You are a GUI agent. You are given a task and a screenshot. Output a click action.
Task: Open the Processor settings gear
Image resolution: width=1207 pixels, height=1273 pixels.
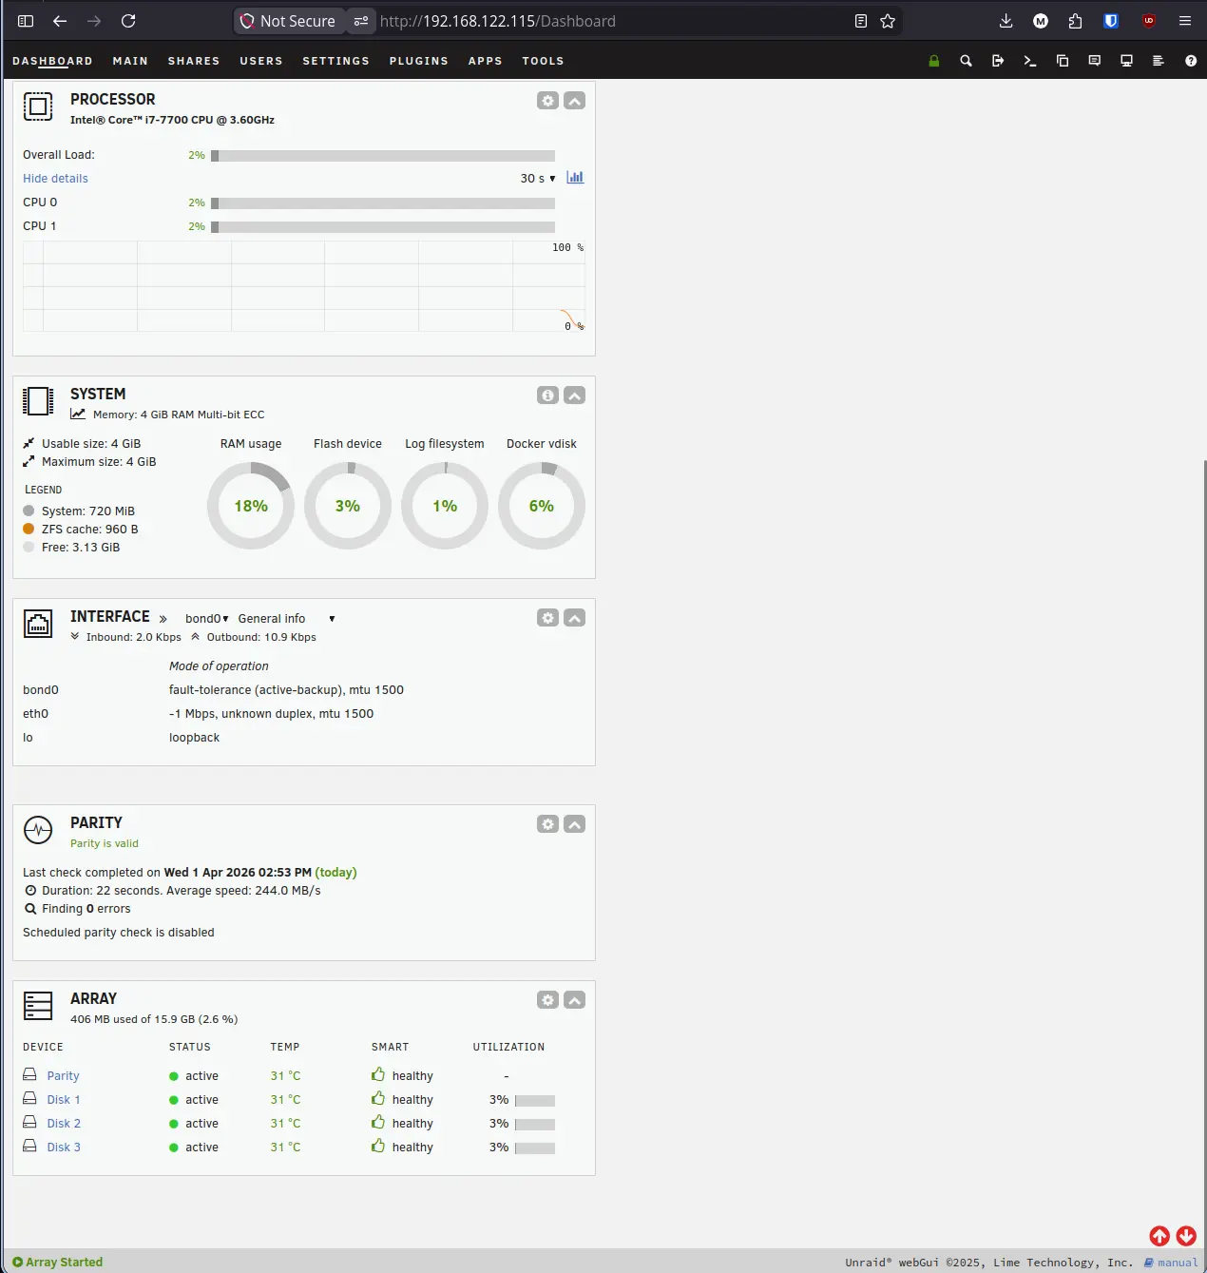point(547,101)
